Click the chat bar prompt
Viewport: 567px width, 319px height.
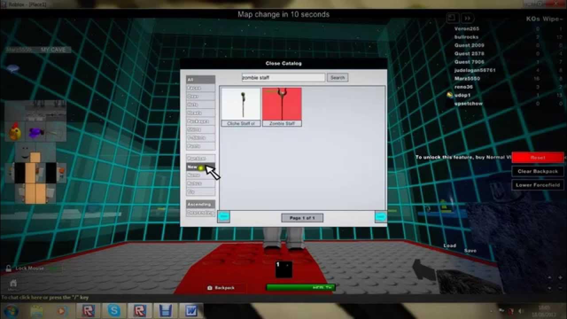(x=45, y=298)
